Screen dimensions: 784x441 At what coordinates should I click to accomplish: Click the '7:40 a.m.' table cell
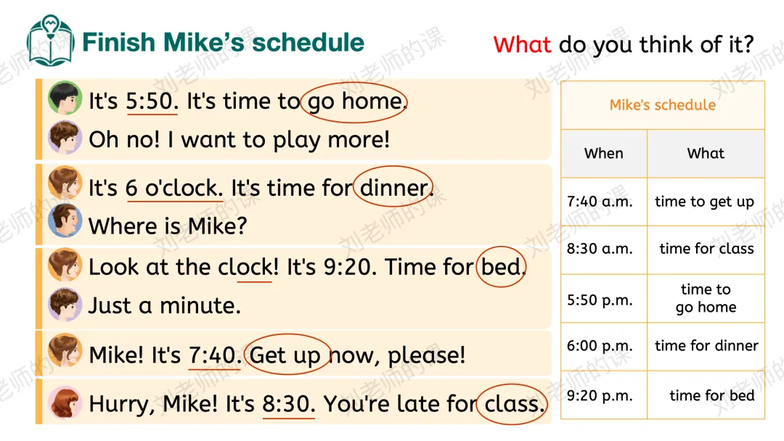(604, 202)
